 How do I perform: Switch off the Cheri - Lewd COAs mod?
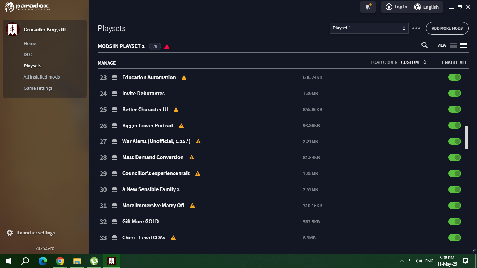coord(455,238)
